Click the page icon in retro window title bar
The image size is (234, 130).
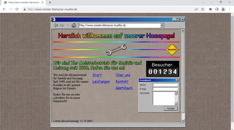[54, 19]
